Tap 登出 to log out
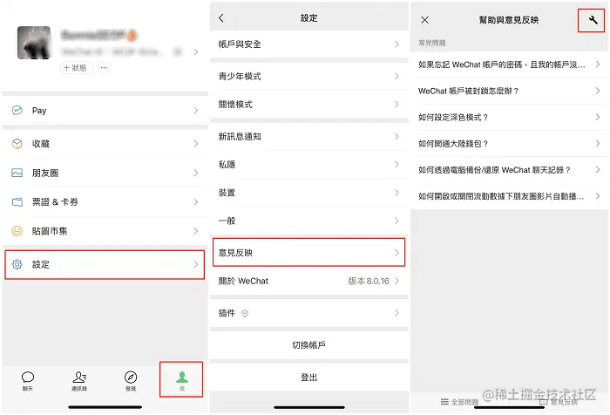This screenshot has height=415, width=610. tap(308, 378)
